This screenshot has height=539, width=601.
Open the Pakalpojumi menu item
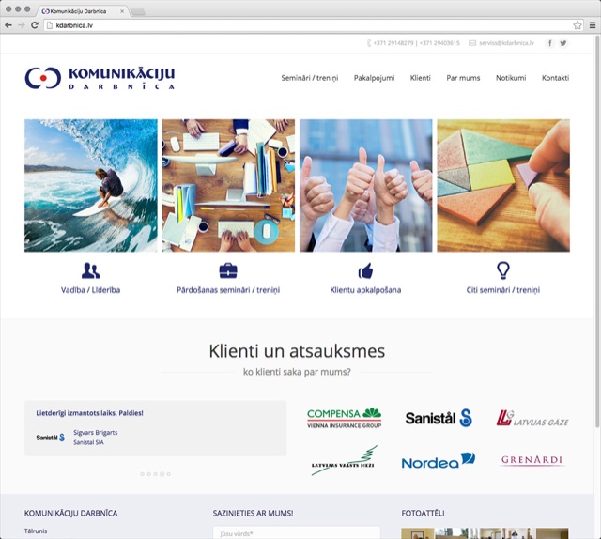pyautogui.click(x=374, y=78)
